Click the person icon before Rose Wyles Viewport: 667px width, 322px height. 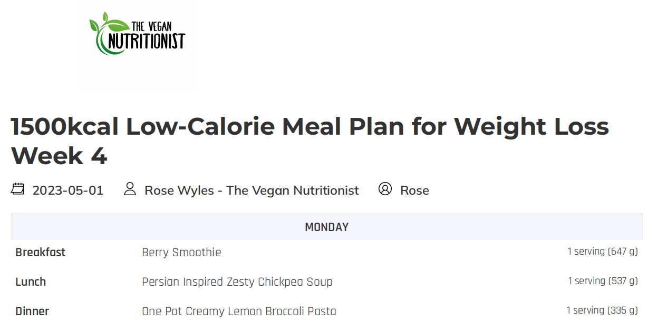(x=130, y=189)
